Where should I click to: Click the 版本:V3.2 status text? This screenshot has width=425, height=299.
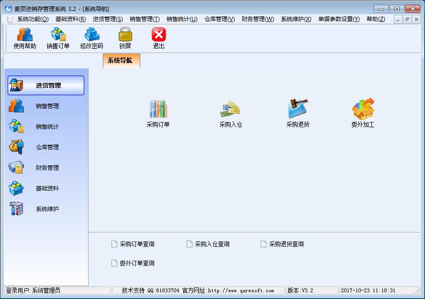[x=300, y=290]
